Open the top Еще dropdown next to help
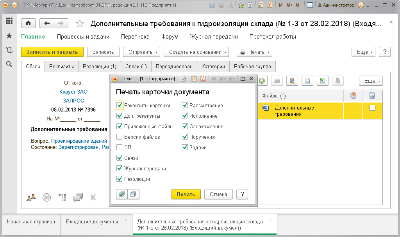Viewport: 400px width, 237px height. pyautogui.click(x=364, y=52)
